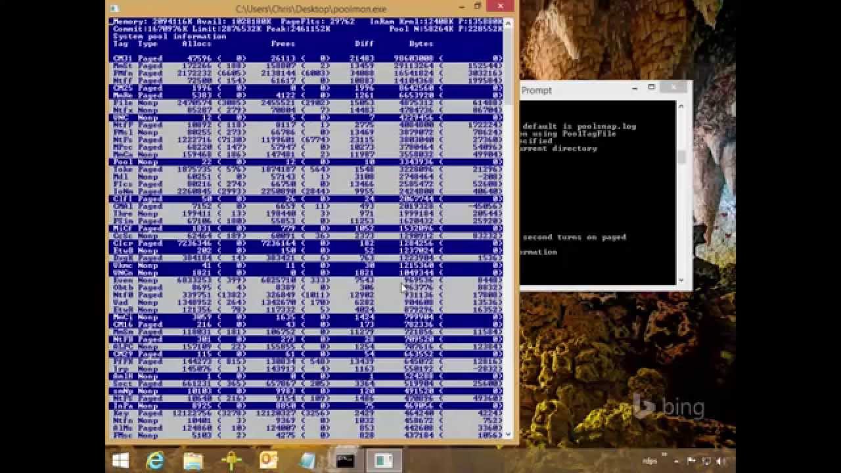
Task: Select the File Nonp row tag
Action: click(123, 102)
